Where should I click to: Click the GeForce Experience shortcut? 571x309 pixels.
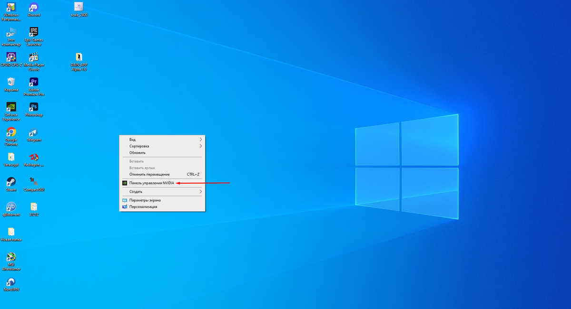(11, 112)
